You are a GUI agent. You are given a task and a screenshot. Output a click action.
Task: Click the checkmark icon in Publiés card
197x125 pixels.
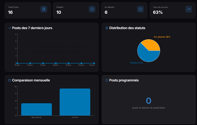click(x=92, y=9)
